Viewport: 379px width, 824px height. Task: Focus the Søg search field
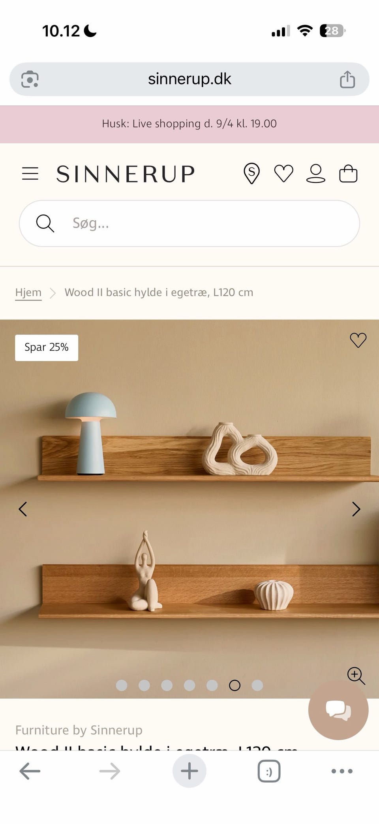click(x=189, y=223)
